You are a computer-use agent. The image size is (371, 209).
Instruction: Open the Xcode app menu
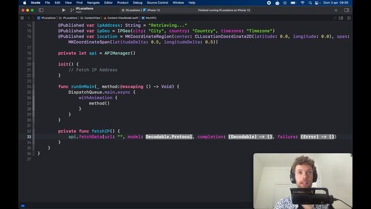tap(35, 3)
